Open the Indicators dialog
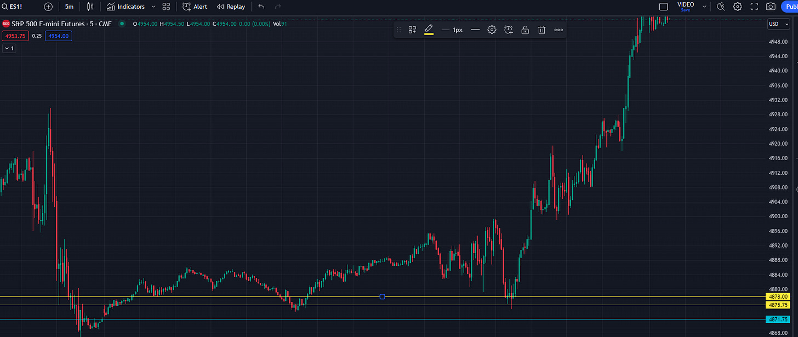The height and width of the screenshot is (337, 798). point(126,7)
